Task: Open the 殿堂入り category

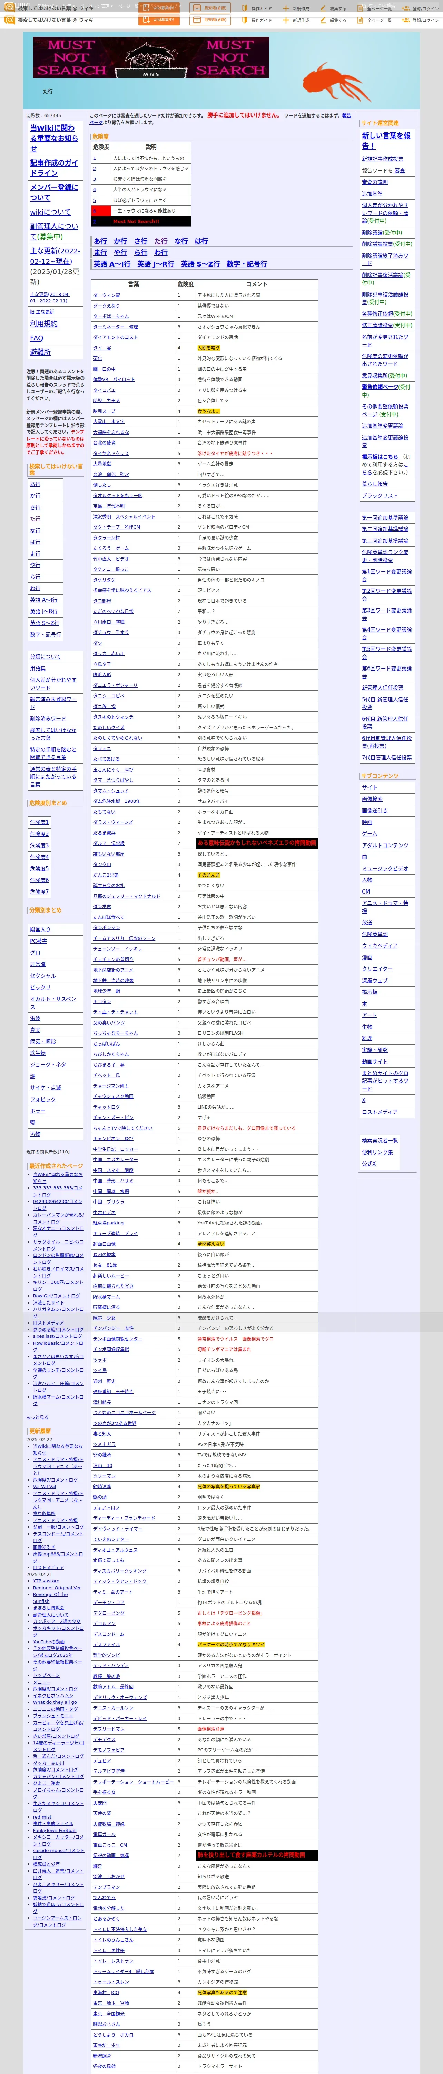Action: 40,929
